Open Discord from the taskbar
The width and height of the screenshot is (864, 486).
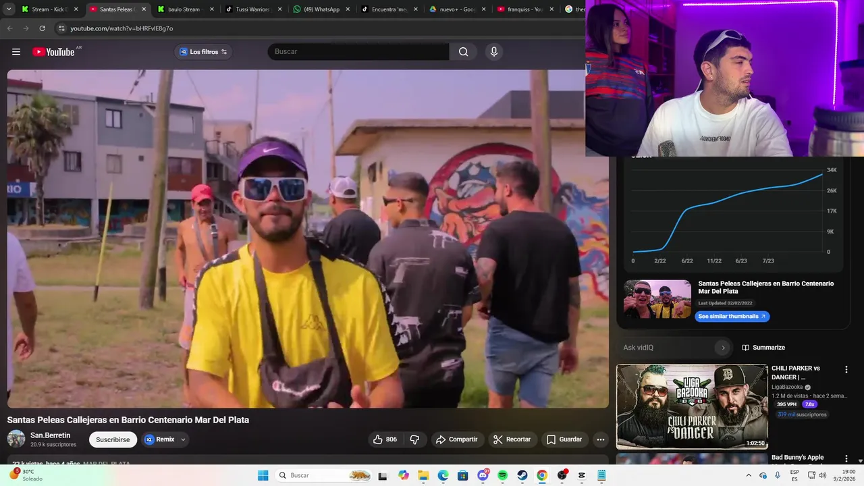483,475
